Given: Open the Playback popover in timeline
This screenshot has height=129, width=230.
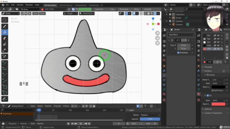Looking at the screenshot, I should tap(14, 124).
